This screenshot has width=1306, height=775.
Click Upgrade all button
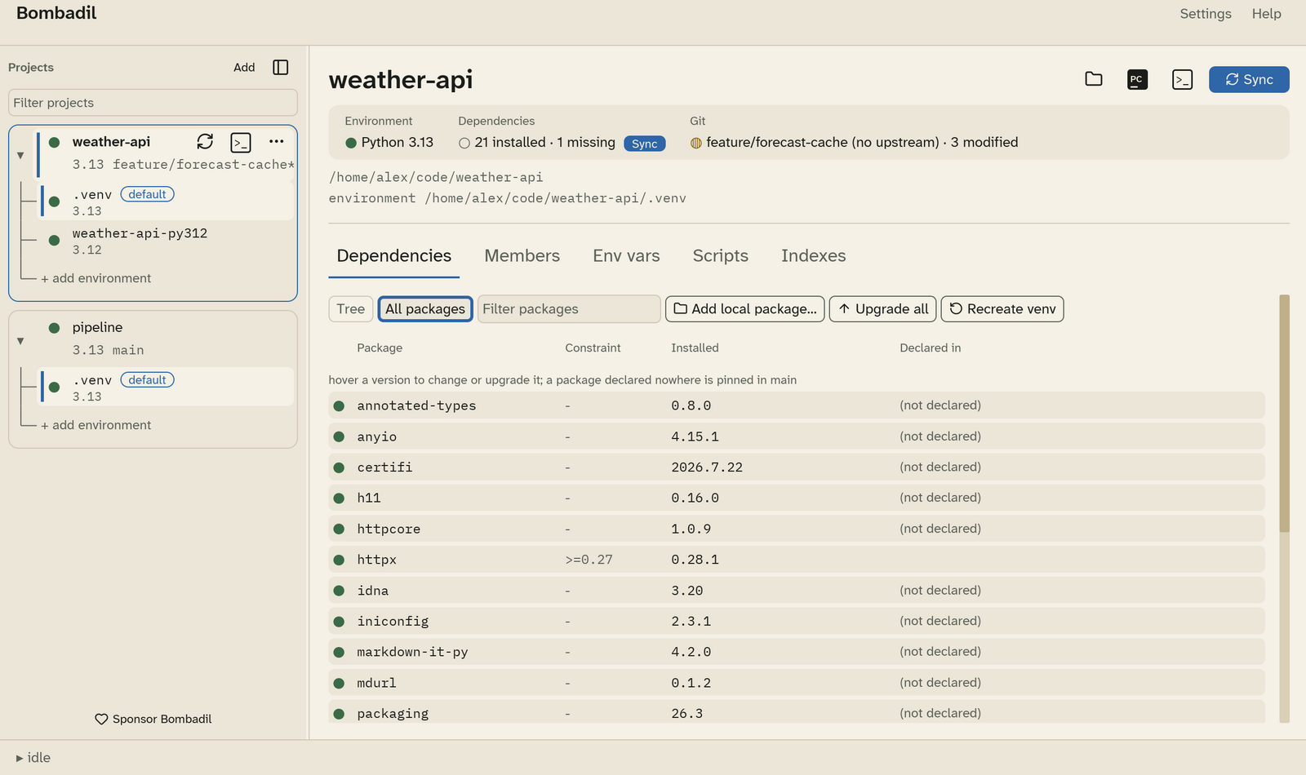tap(883, 308)
